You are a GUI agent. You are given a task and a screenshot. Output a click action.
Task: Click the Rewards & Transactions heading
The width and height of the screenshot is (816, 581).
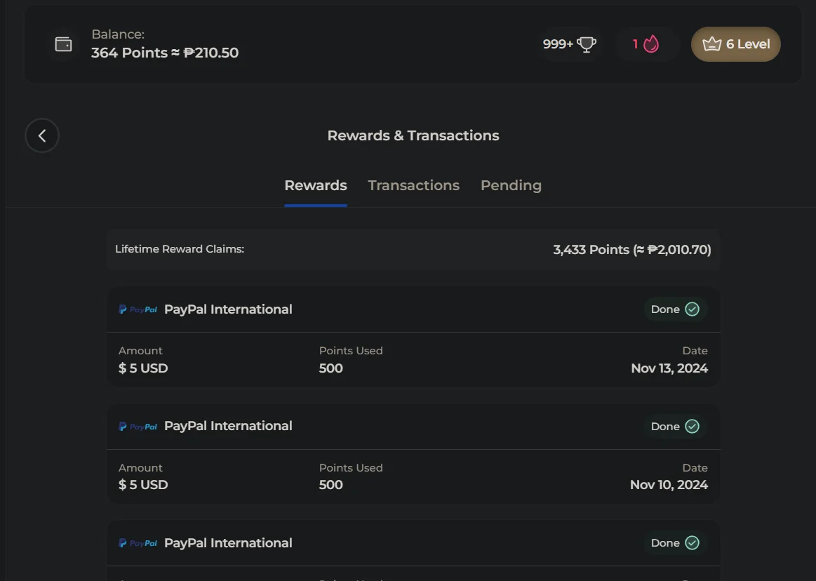(x=413, y=135)
